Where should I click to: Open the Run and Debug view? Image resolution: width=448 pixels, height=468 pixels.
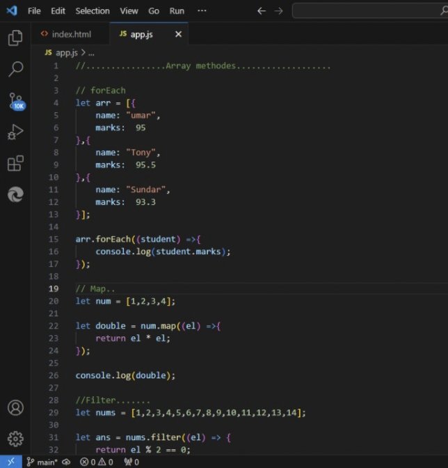[15, 132]
